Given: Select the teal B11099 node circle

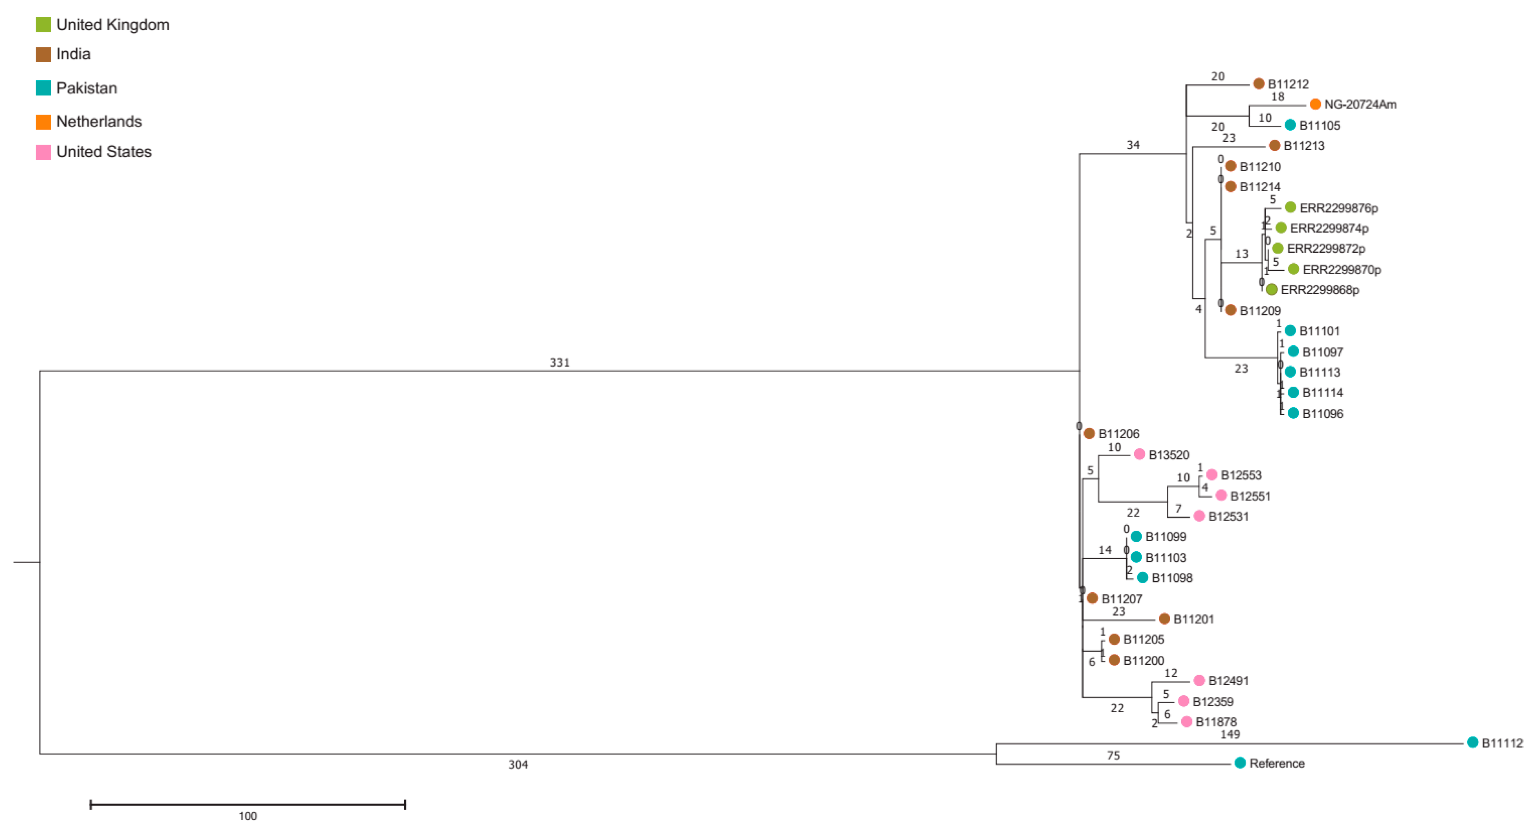Looking at the screenshot, I should pyautogui.click(x=1136, y=537).
